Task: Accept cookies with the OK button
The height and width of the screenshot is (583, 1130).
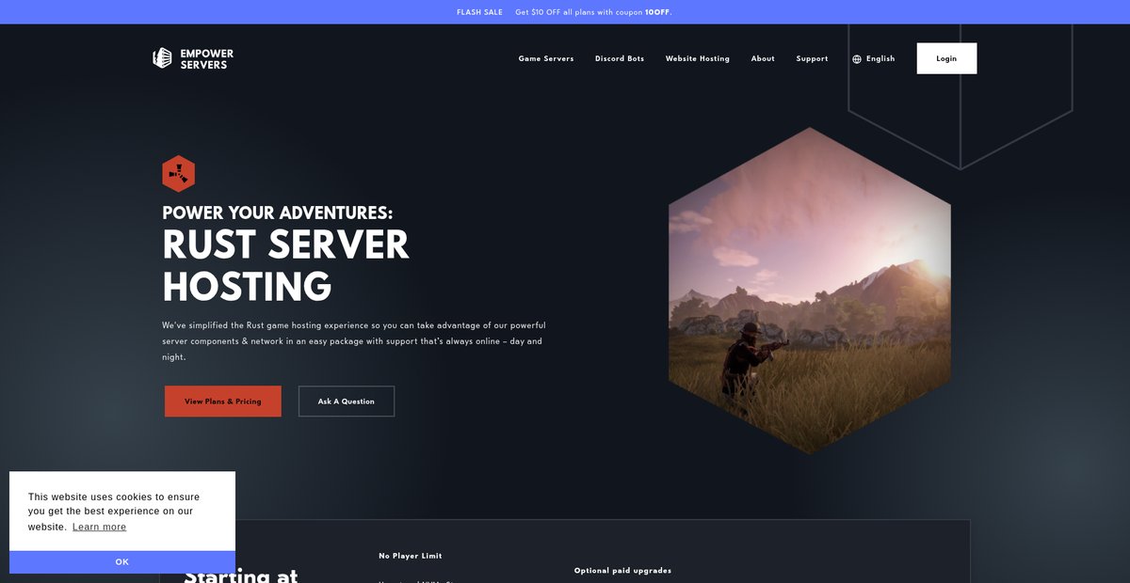Action: tap(122, 562)
